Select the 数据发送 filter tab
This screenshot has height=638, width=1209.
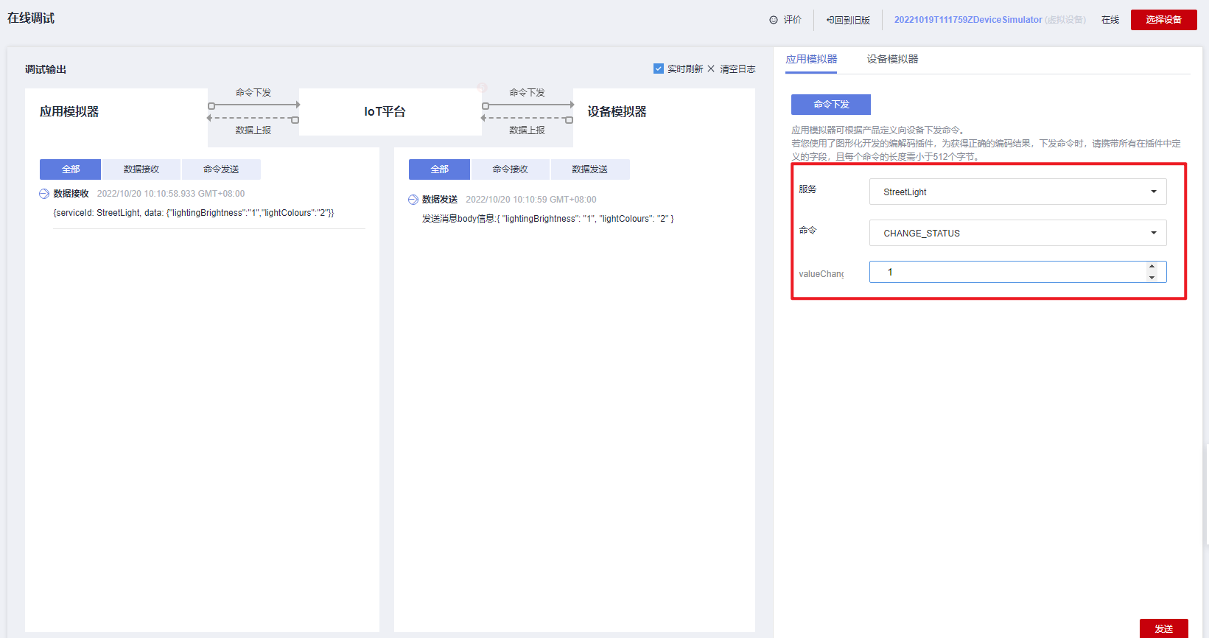click(590, 169)
